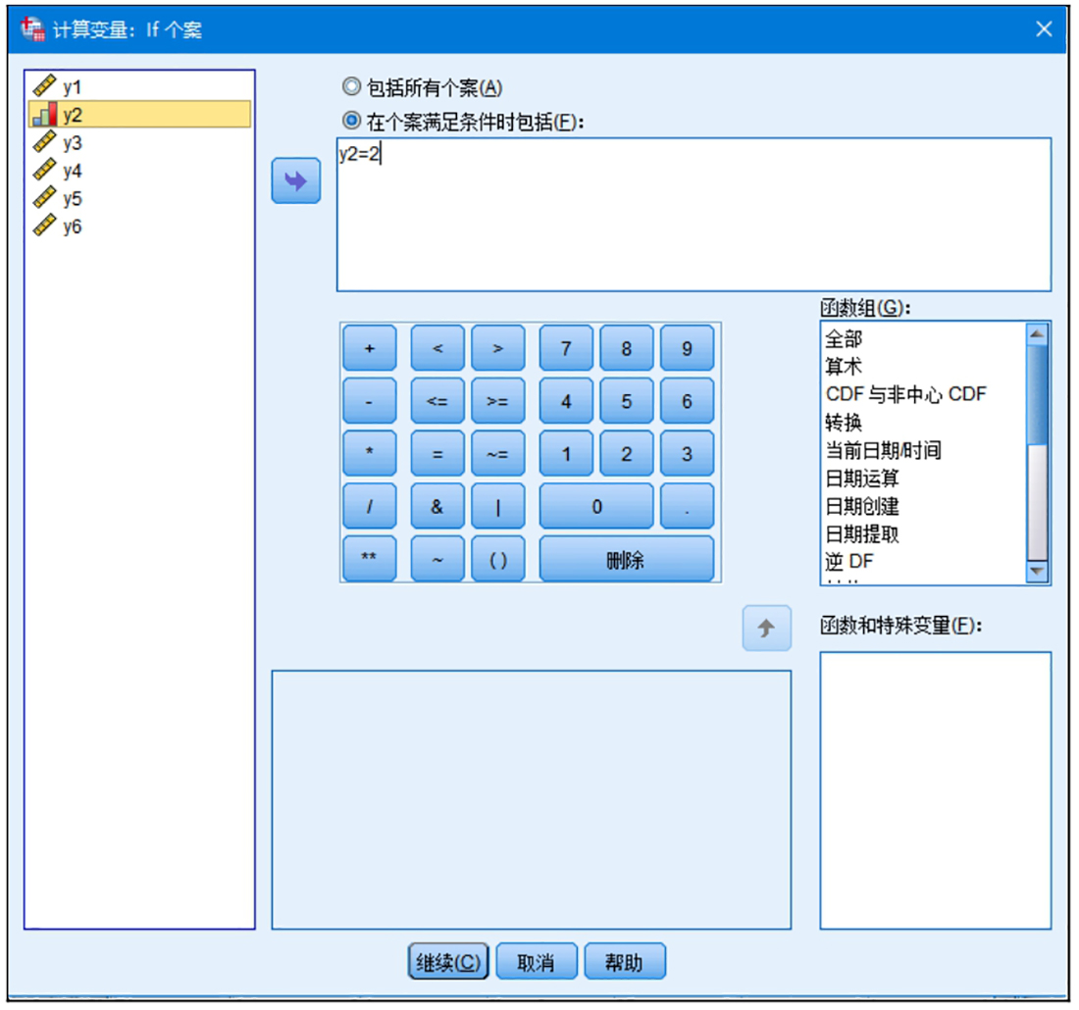Click keypad digit 0

(596, 506)
